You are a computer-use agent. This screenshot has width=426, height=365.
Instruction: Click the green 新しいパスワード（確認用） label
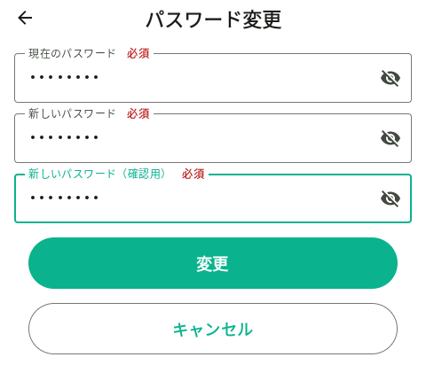point(97,174)
